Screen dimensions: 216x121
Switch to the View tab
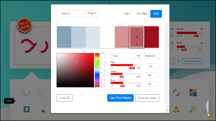pyautogui.click(x=127, y=14)
